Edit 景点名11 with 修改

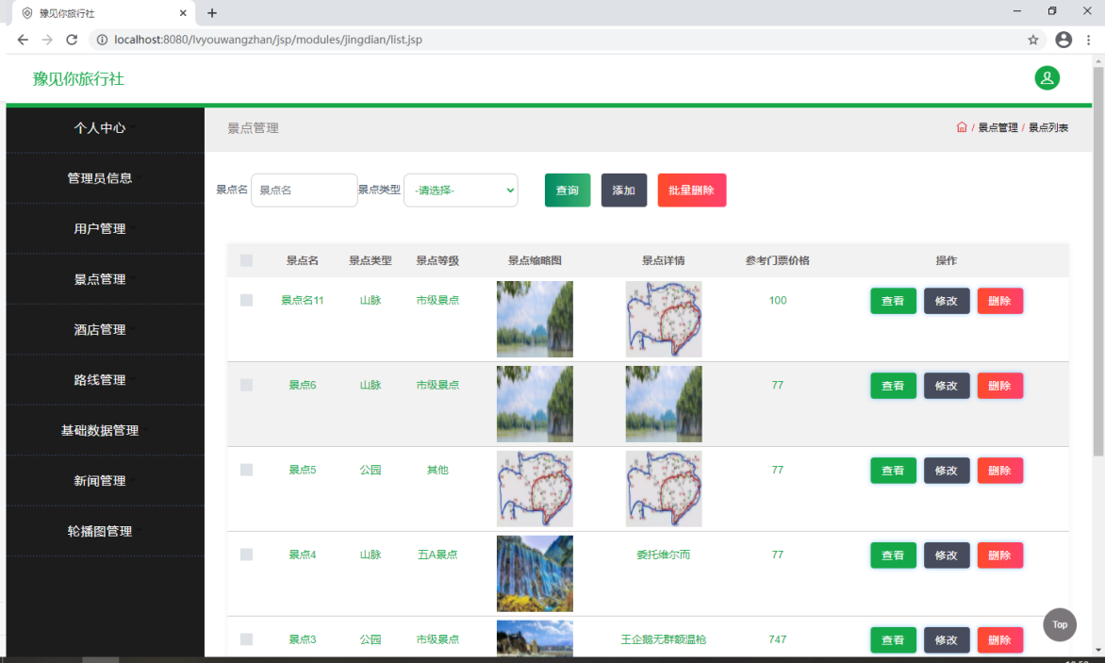[947, 301]
